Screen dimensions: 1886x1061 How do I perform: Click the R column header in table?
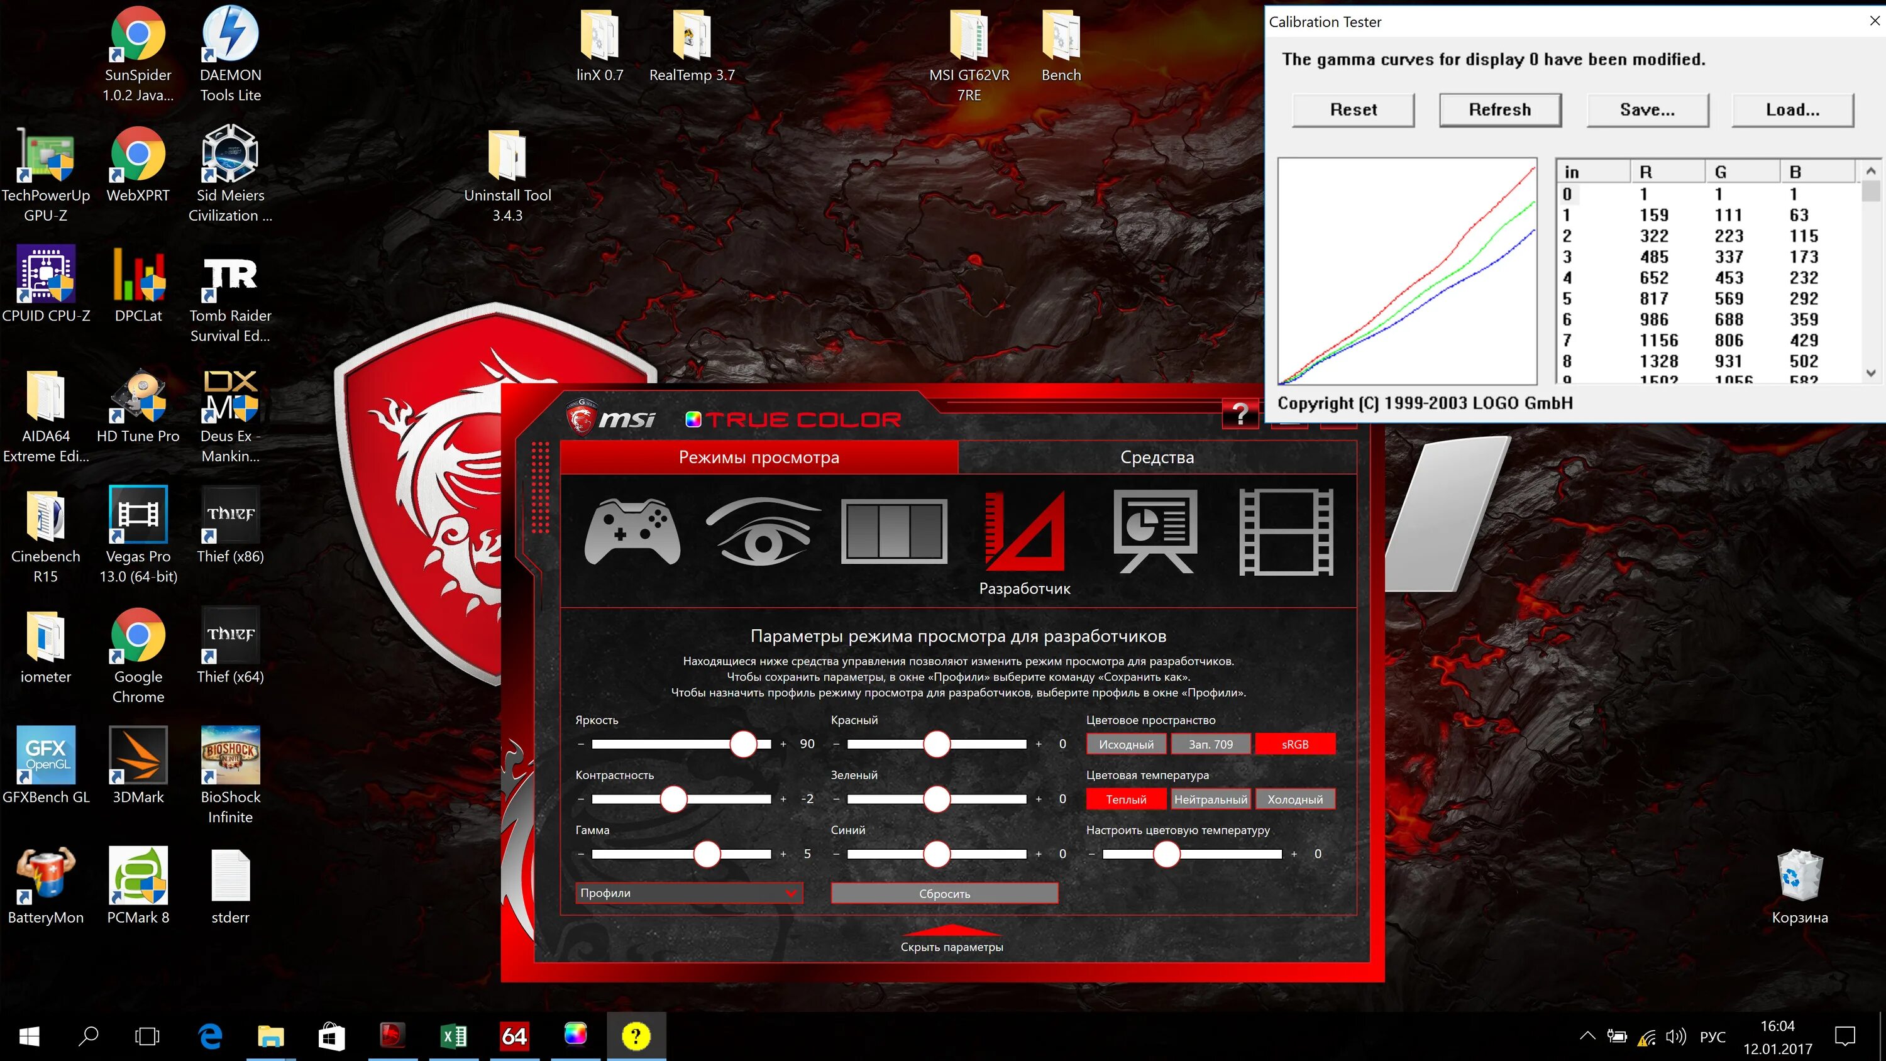1668,172
